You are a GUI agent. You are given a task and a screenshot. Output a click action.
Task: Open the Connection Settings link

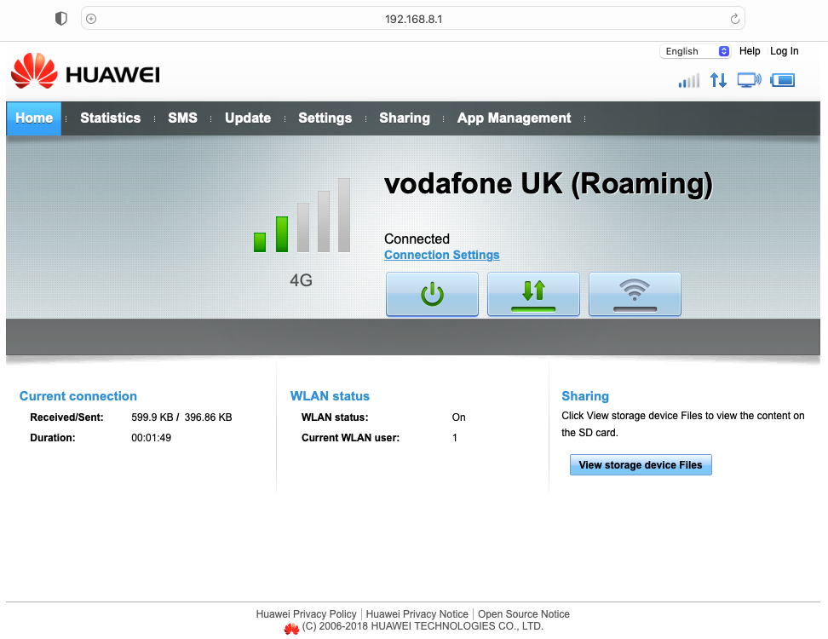point(441,255)
